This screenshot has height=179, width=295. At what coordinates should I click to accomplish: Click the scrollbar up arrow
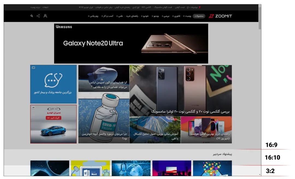pos(260,6)
